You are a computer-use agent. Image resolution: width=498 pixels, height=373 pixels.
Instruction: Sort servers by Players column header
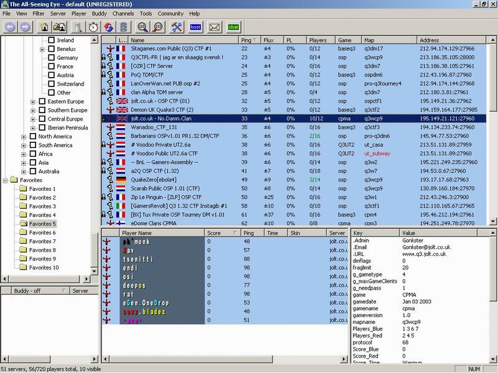tap(321, 40)
